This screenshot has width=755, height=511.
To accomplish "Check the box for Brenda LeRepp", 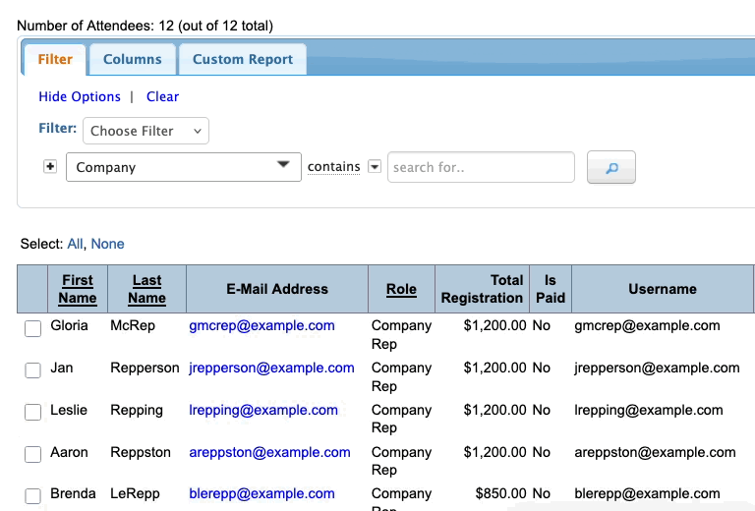I will pyautogui.click(x=32, y=495).
